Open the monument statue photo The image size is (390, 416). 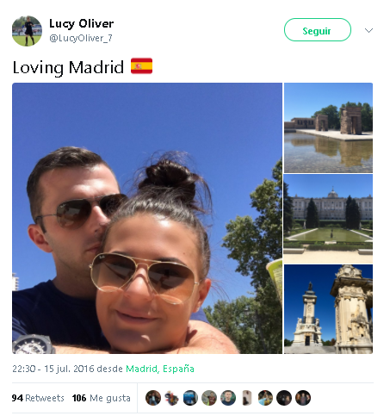tap(328, 309)
